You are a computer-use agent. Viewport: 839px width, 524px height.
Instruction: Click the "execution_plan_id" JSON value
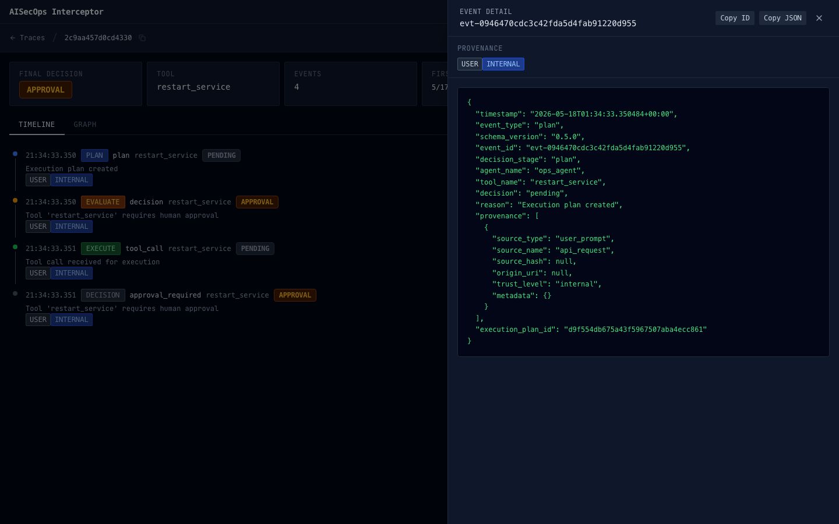pyautogui.click(x=635, y=330)
